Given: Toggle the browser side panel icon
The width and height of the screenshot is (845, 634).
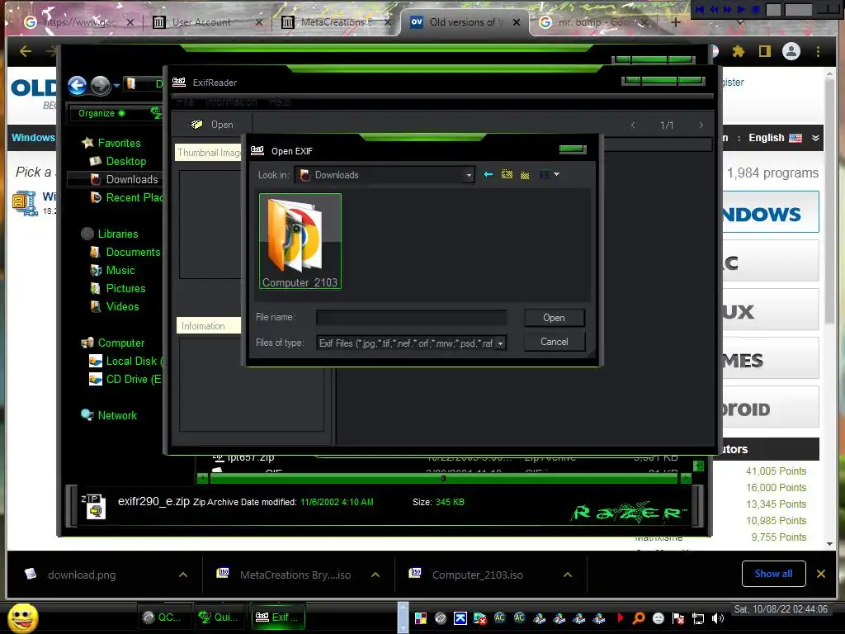Looking at the screenshot, I should coord(764,51).
